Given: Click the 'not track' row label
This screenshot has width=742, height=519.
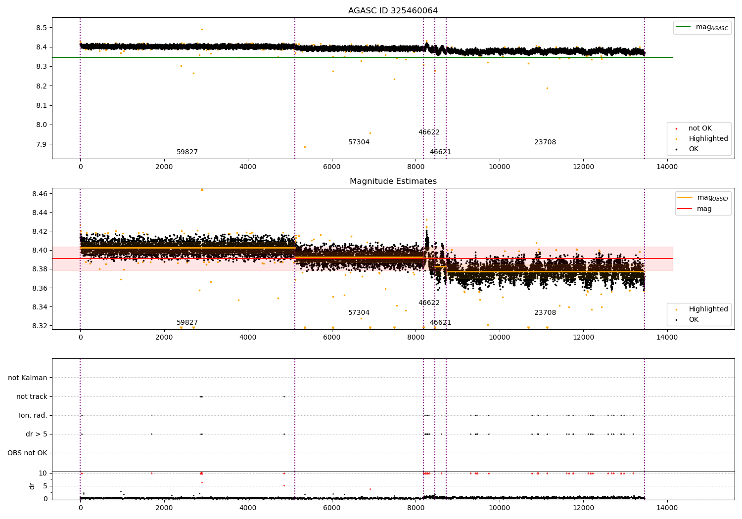Looking at the screenshot, I should tap(32, 396).
